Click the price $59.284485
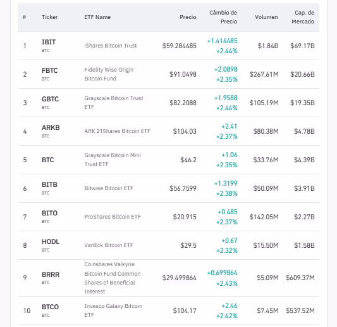This screenshot has width=337, height=327. tap(179, 46)
